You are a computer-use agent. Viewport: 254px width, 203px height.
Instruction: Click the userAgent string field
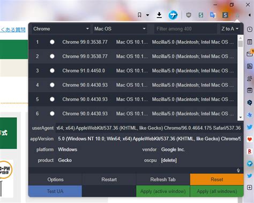pyautogui.click(x=149, y=128)
